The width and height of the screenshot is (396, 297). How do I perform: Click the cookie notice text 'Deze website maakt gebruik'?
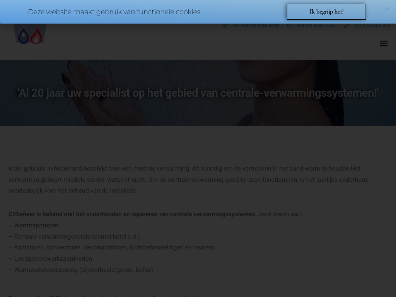(114, 12)
